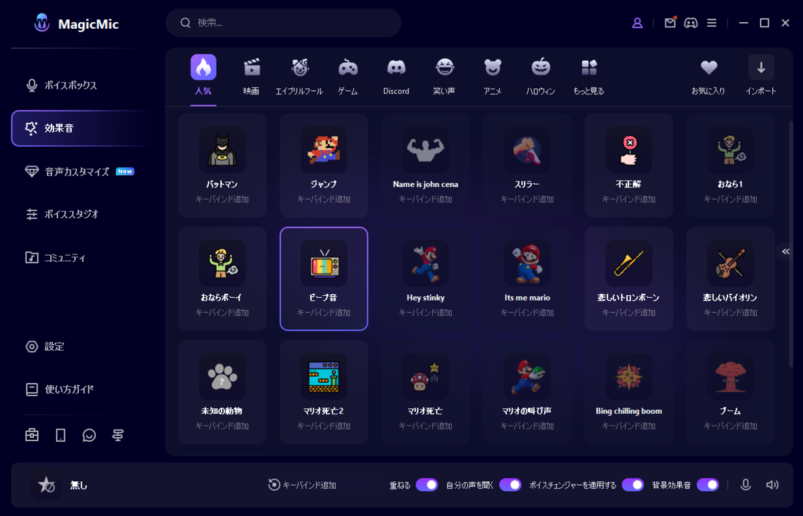This screenshot has height=516, width=803.
Task: Select the 映画 category tab
Action: click(x=252, y=76)
